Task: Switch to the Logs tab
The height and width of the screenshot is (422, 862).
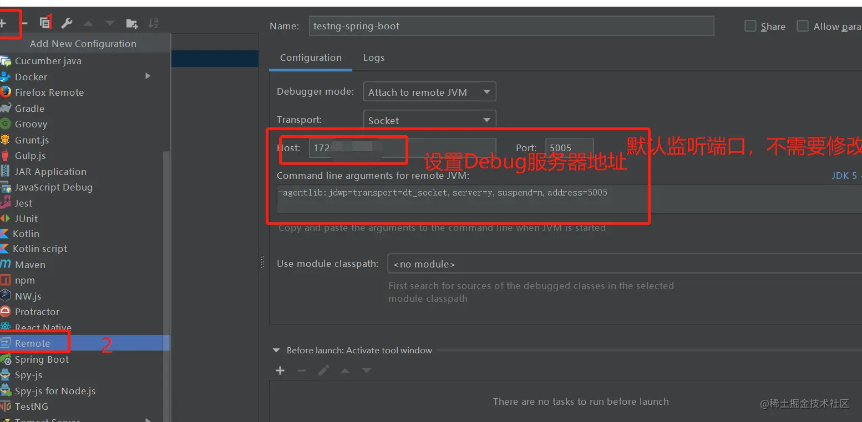Action: (374, 58)
